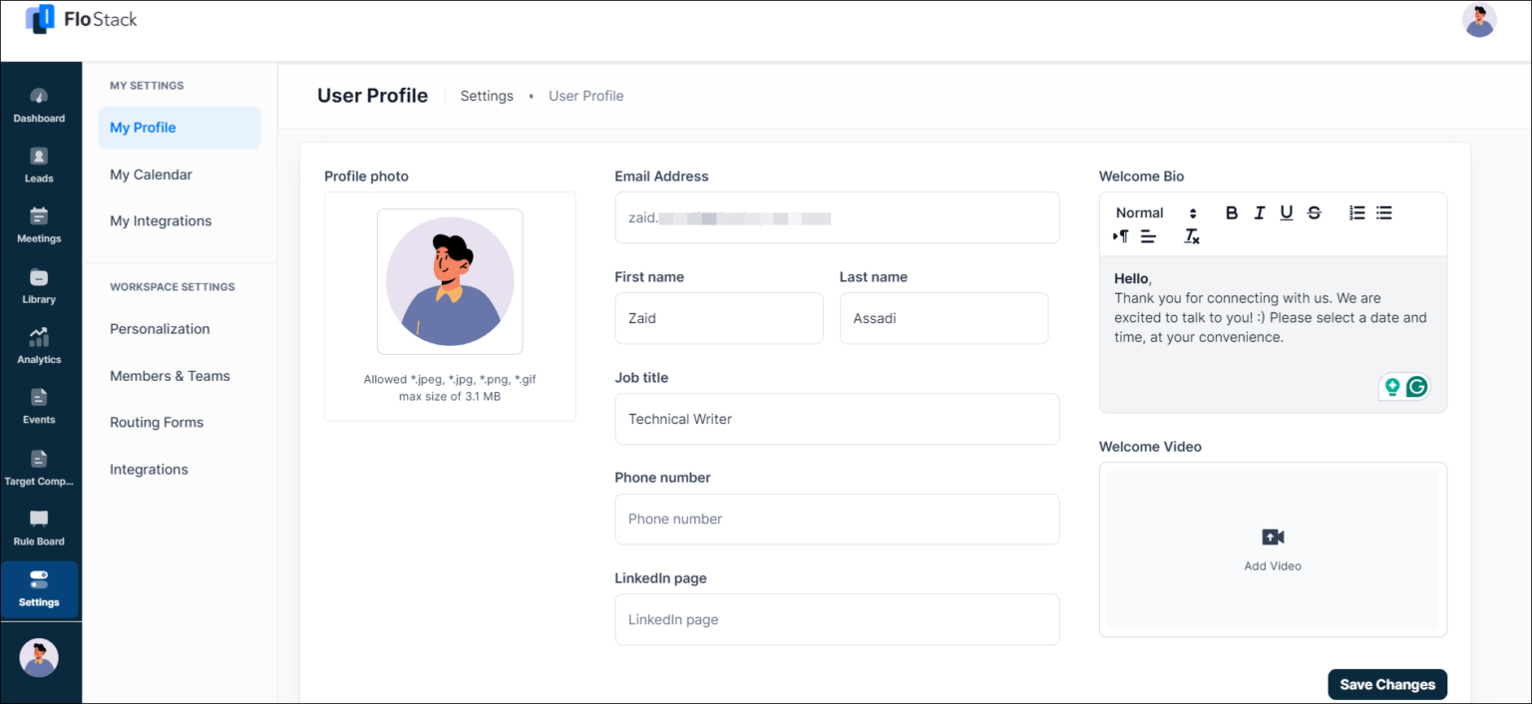Toggle bold text in the Welcome Bio editor

coord(1232,211)
